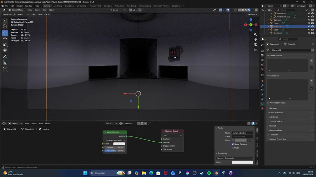Image resolution: width=316 pixels, height=177 pixels.
Task: Open the viewport Add menu
Action: (x=44, y=10)
